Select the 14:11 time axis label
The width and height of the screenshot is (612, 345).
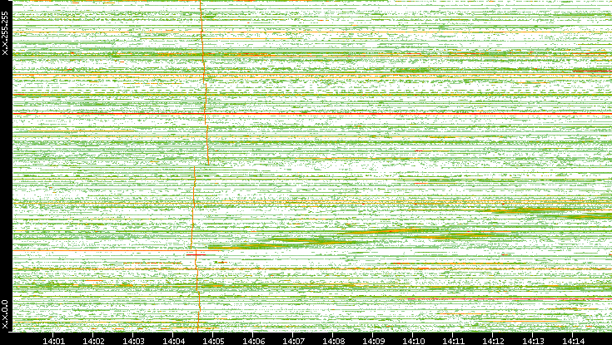pyautogui.click(x=453, y=341)
